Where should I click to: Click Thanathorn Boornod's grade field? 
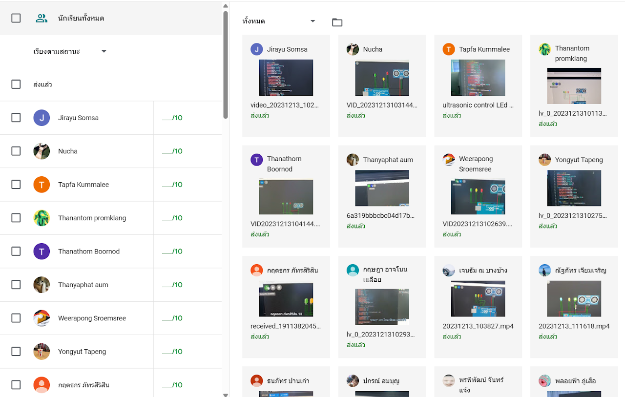[172, 251]
